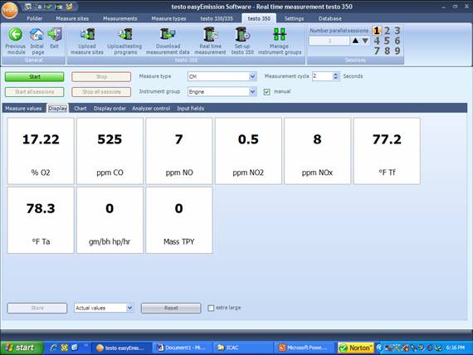Switch to the Analyzer control tab

[x=151, y=109]
